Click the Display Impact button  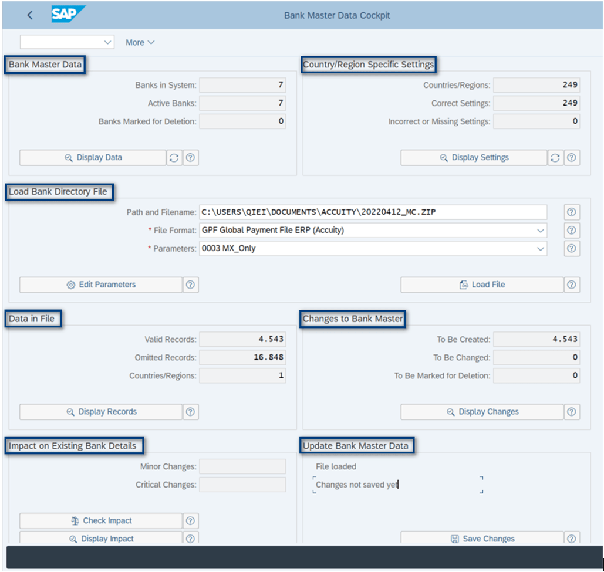[x=101, y=538]
